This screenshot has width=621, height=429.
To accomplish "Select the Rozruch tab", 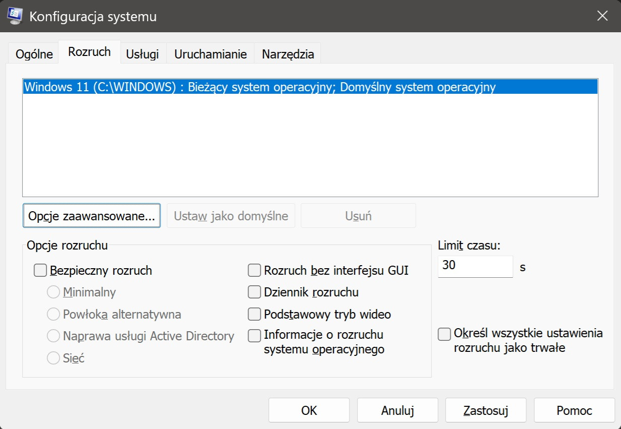I will tap(90, 52).
